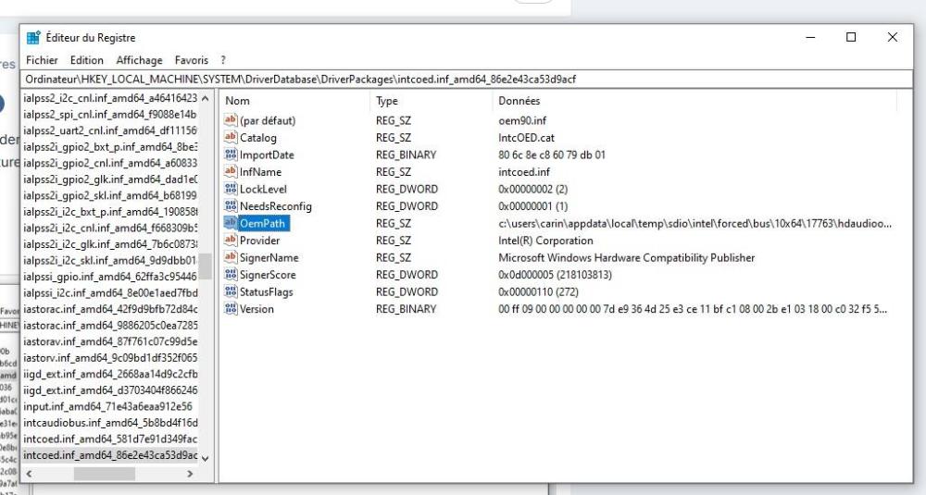This screenshot has width=926, height=495.
Task: Select key ialpssi_i2c.inf_amd64_8e00e1aed7fbd
Action: click(110, 292)
